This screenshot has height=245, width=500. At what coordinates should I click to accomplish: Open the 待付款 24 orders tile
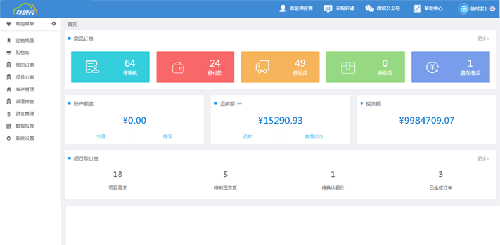[x=195, y=67]
